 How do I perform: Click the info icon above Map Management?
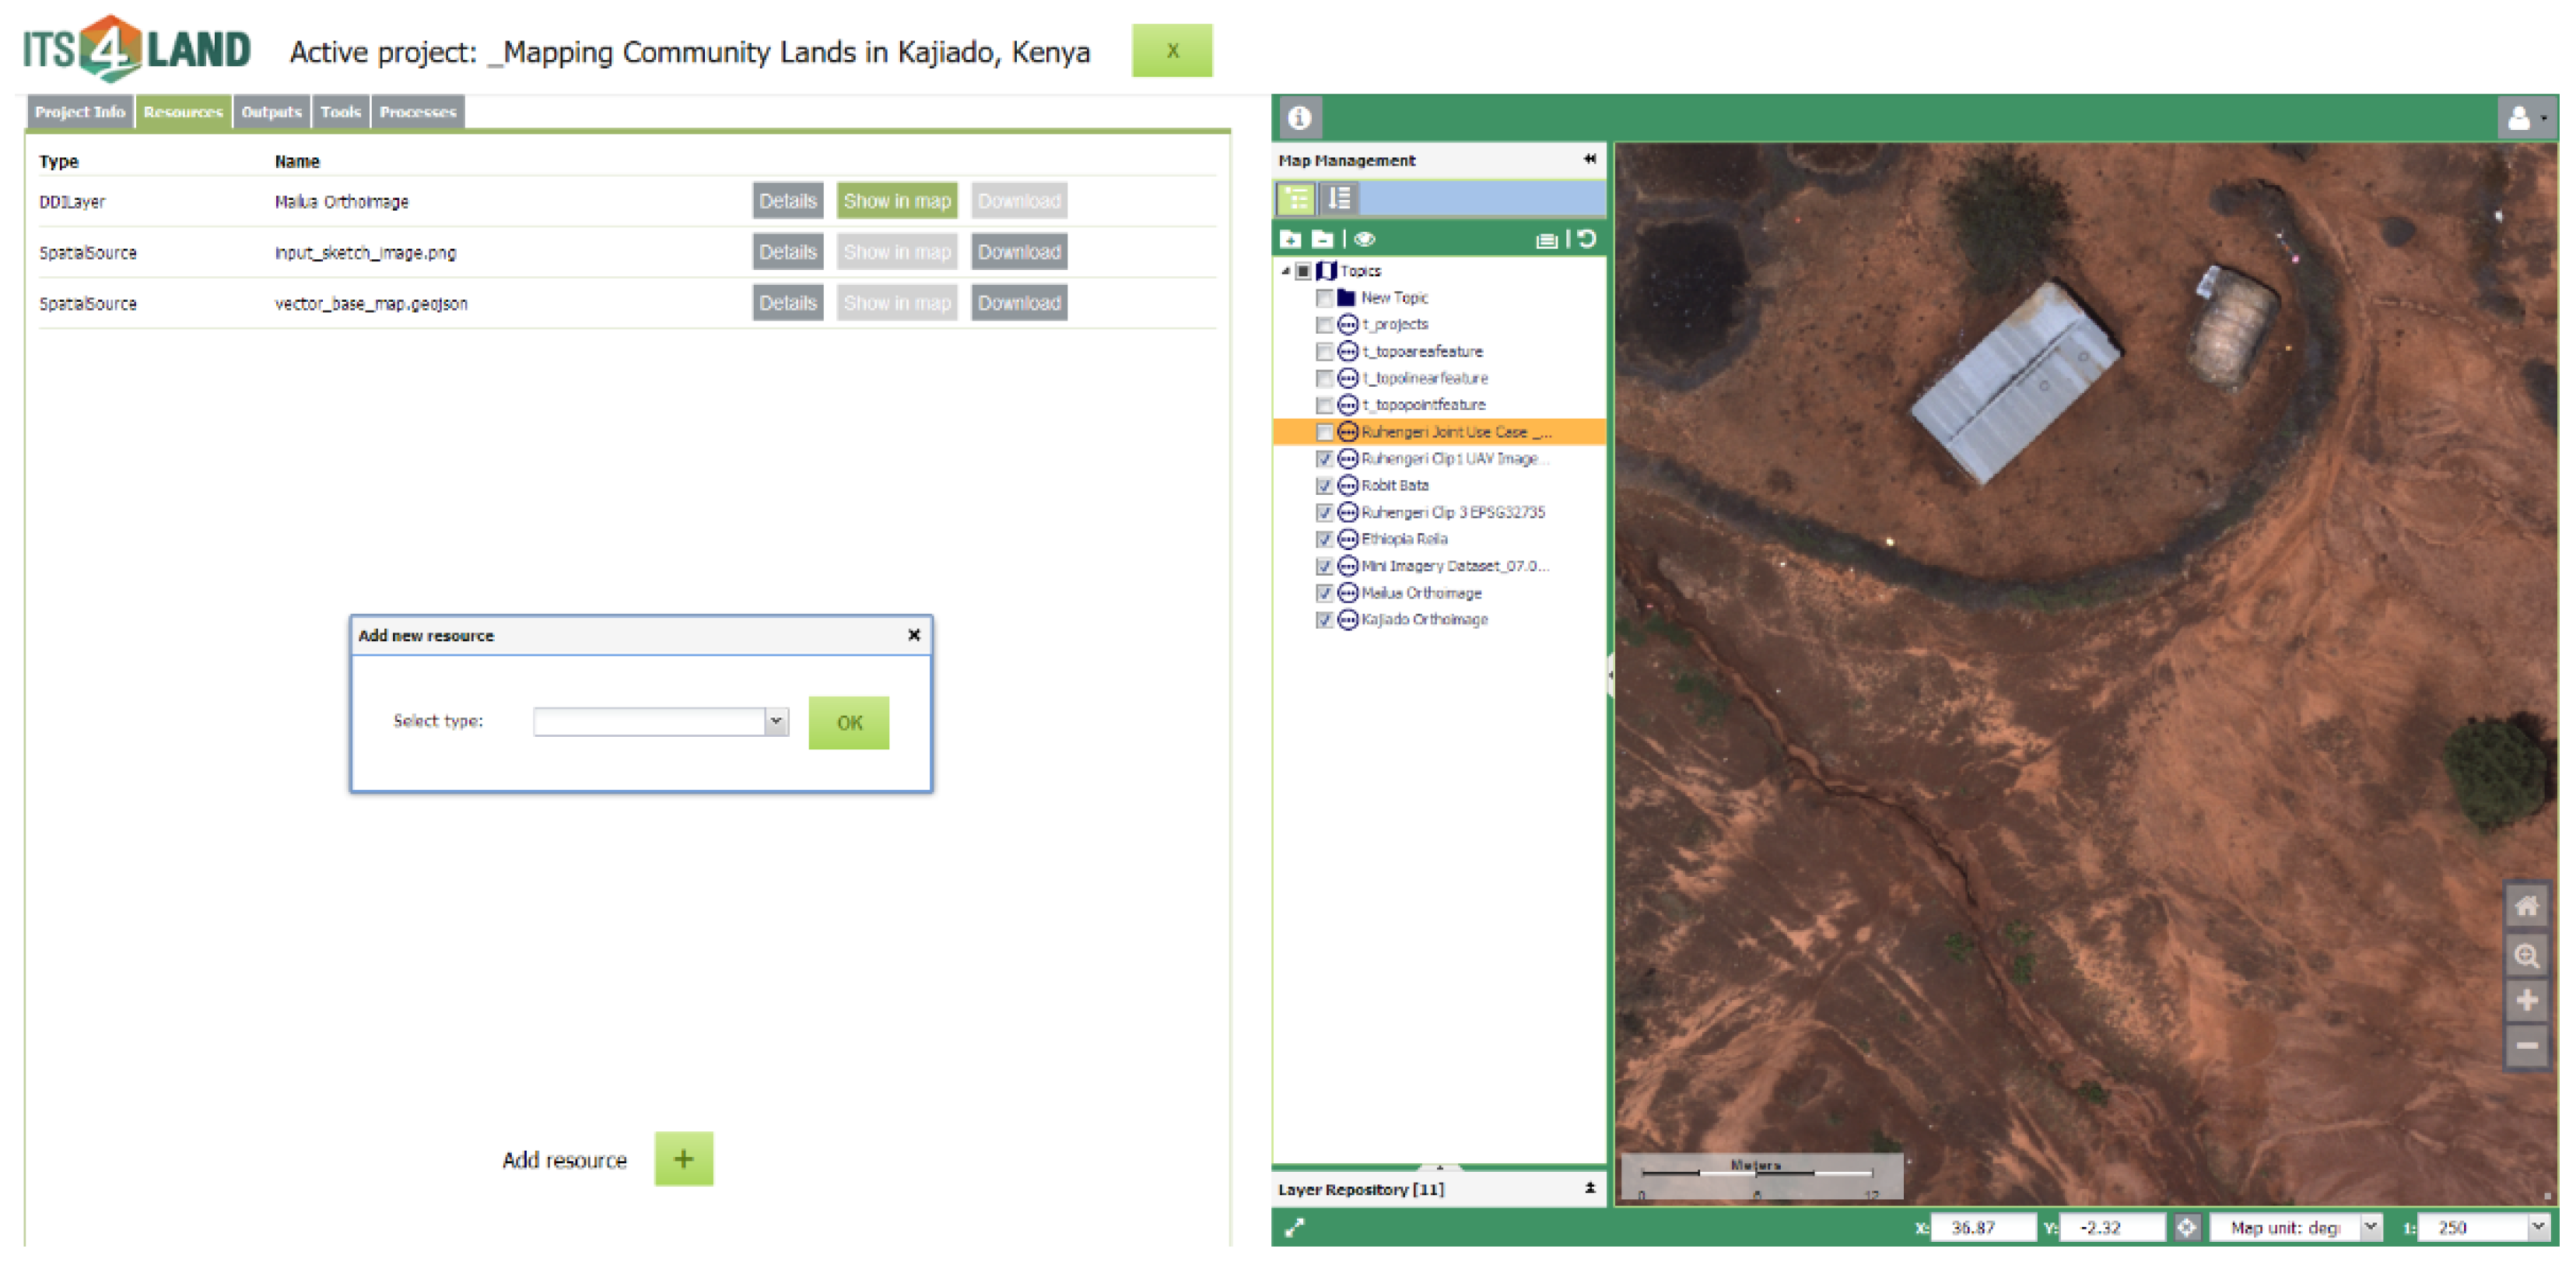1299,118
